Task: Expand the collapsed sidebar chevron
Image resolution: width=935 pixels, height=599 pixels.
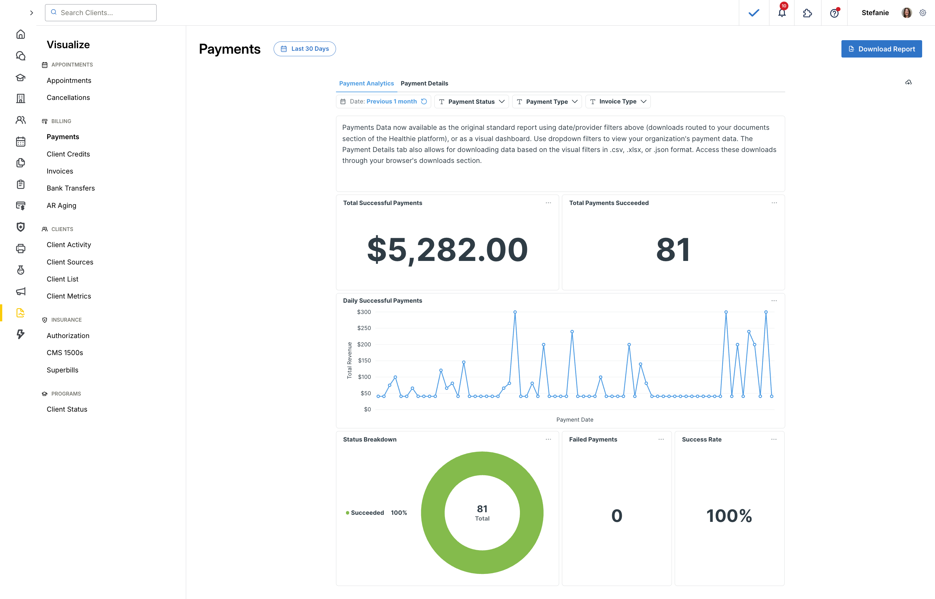Action: click(32, 13)
